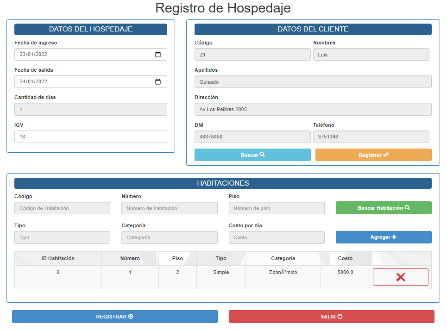This screenshot has width=447, height=330.
Task: Click the Costo por día input box
Action: 277,237
